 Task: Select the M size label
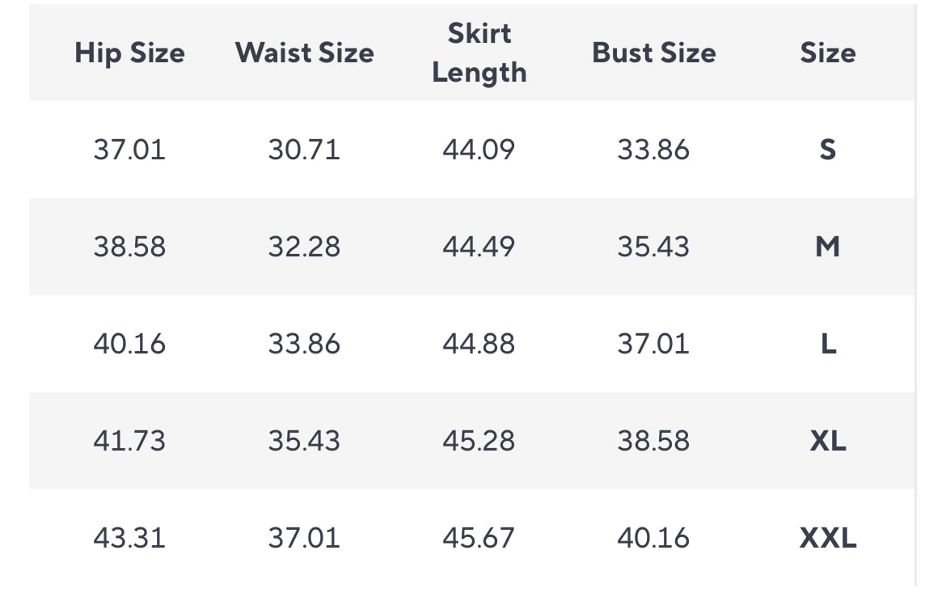(x=828, y=247)
